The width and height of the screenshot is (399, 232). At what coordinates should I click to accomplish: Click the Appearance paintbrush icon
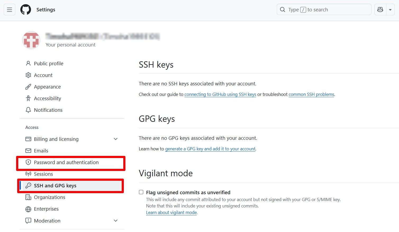click(28, 87)
